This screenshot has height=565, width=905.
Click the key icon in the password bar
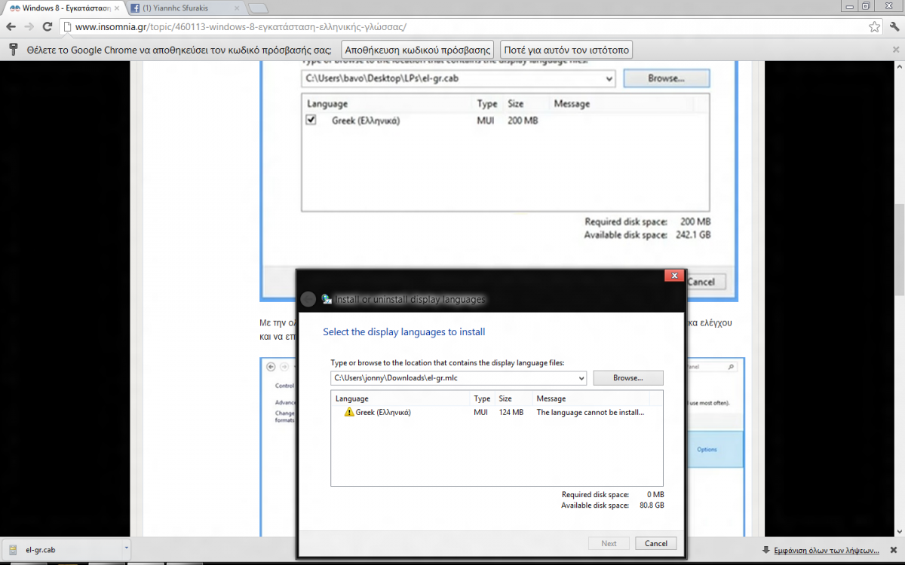[x=13, y=50]
